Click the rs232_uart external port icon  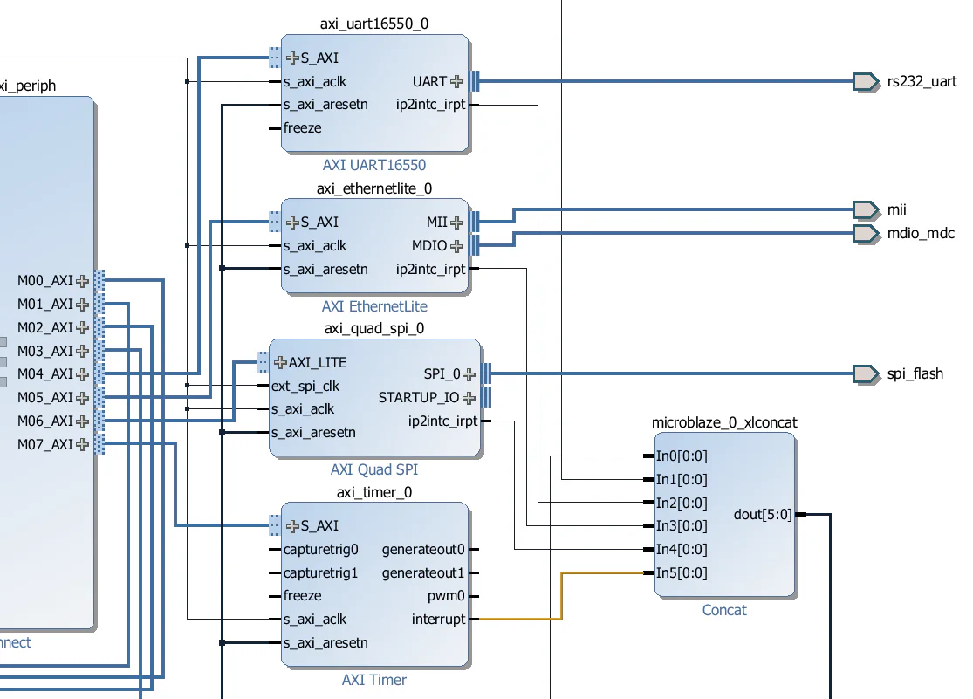click(865, 81)
